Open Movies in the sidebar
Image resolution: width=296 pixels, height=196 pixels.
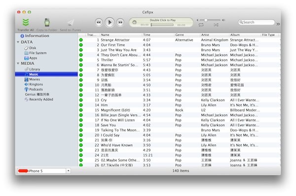[x=32, y=79]
